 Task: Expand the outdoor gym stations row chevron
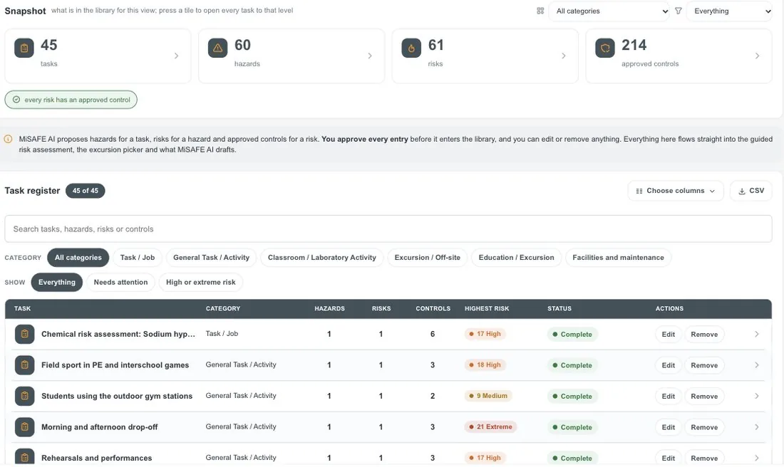pos(756,396)
